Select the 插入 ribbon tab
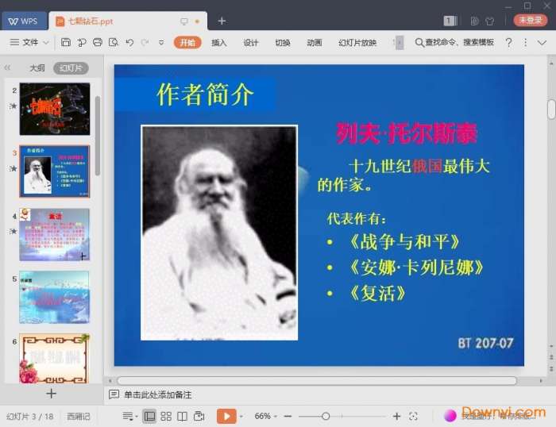 click(x=218, y=43)
